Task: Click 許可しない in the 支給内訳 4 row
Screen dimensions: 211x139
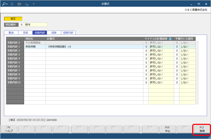Action: (x=161, y=59)
